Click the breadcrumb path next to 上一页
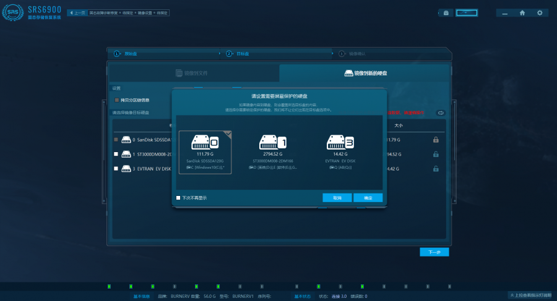The image size is (557, 301). point(128,13)
